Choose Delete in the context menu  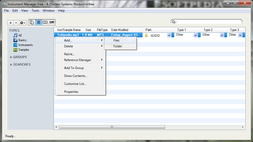[80, 46]
